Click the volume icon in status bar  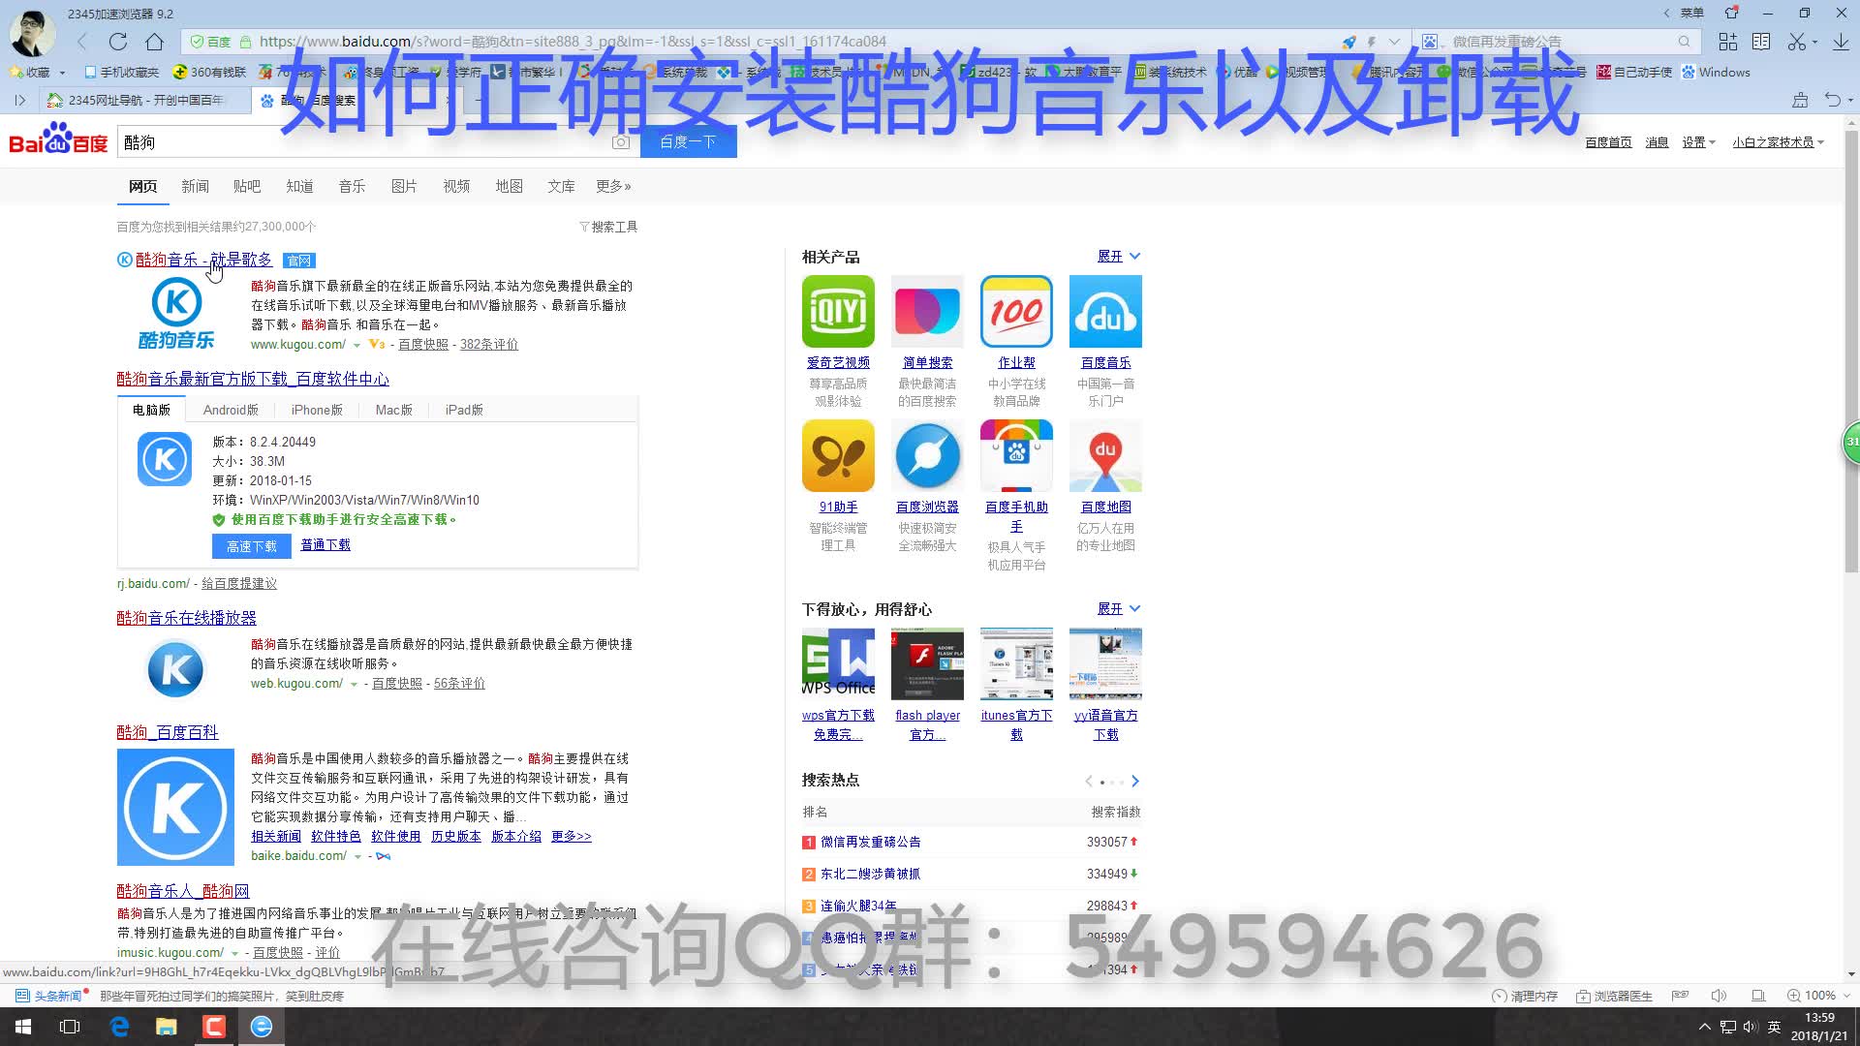(x=1720, y=996)
